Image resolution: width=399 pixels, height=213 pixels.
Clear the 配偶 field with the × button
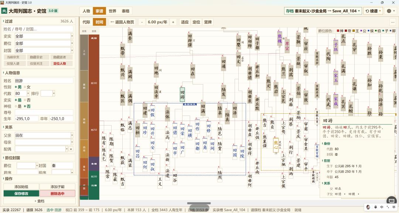(71, 149)
